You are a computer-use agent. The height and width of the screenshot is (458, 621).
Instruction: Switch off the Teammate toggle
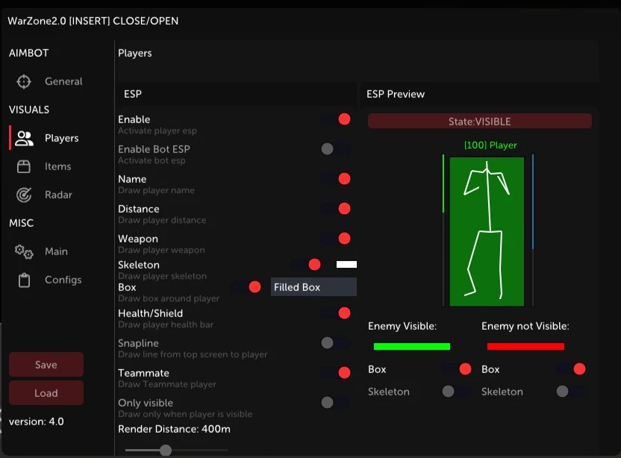coord(336,372)
